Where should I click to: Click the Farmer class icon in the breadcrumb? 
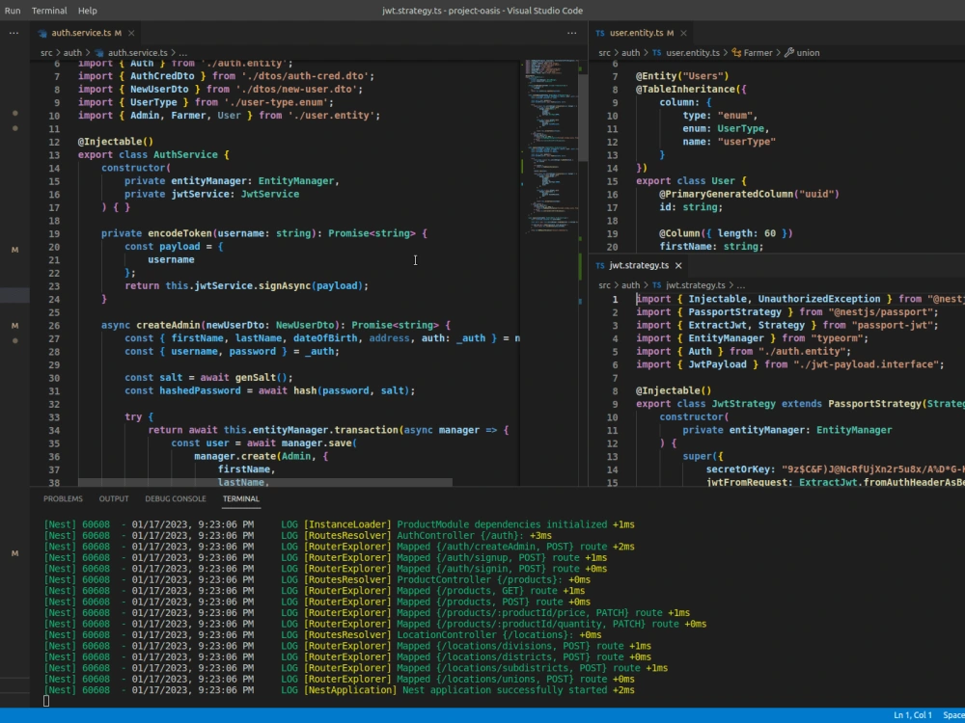[736, 53]
